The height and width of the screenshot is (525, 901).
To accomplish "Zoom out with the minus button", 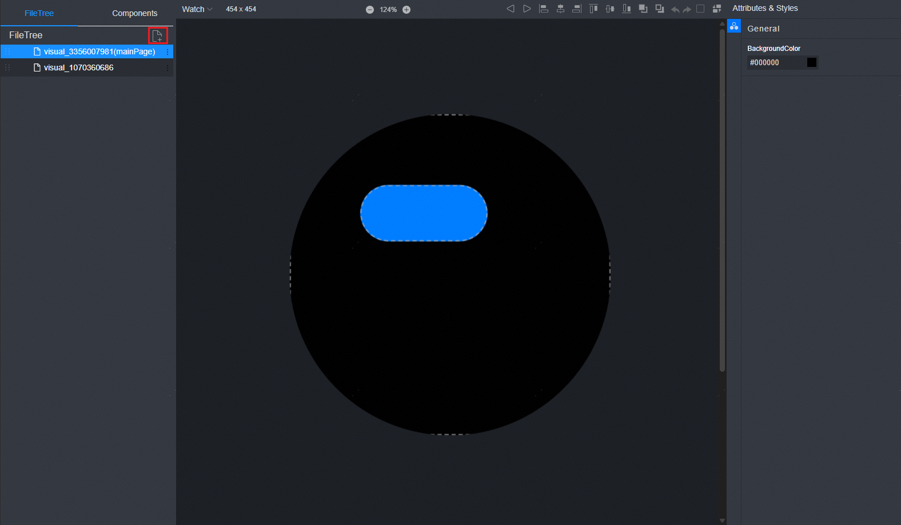I will [x=370, y=10].
